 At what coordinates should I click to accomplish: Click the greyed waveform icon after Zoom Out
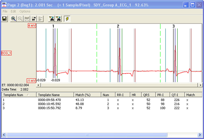pos(27,19)
